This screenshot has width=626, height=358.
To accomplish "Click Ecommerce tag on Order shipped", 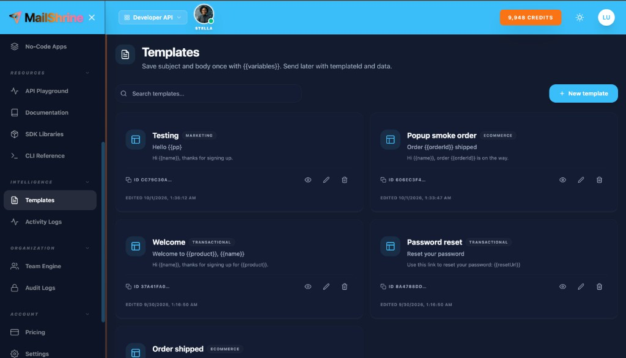I will pos(225,349).
